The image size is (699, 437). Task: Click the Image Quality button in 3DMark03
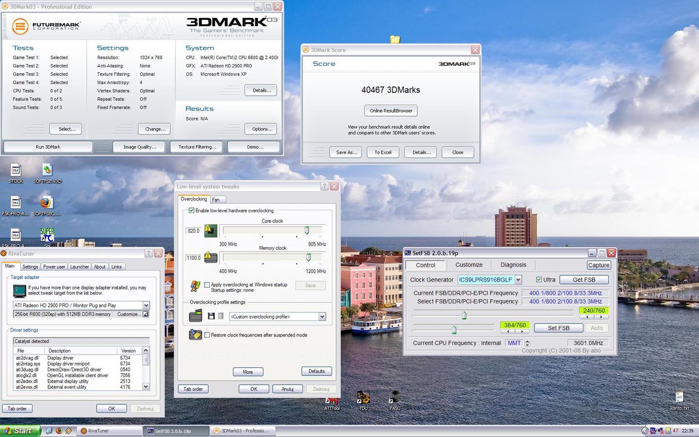click(x=140, y=147)
